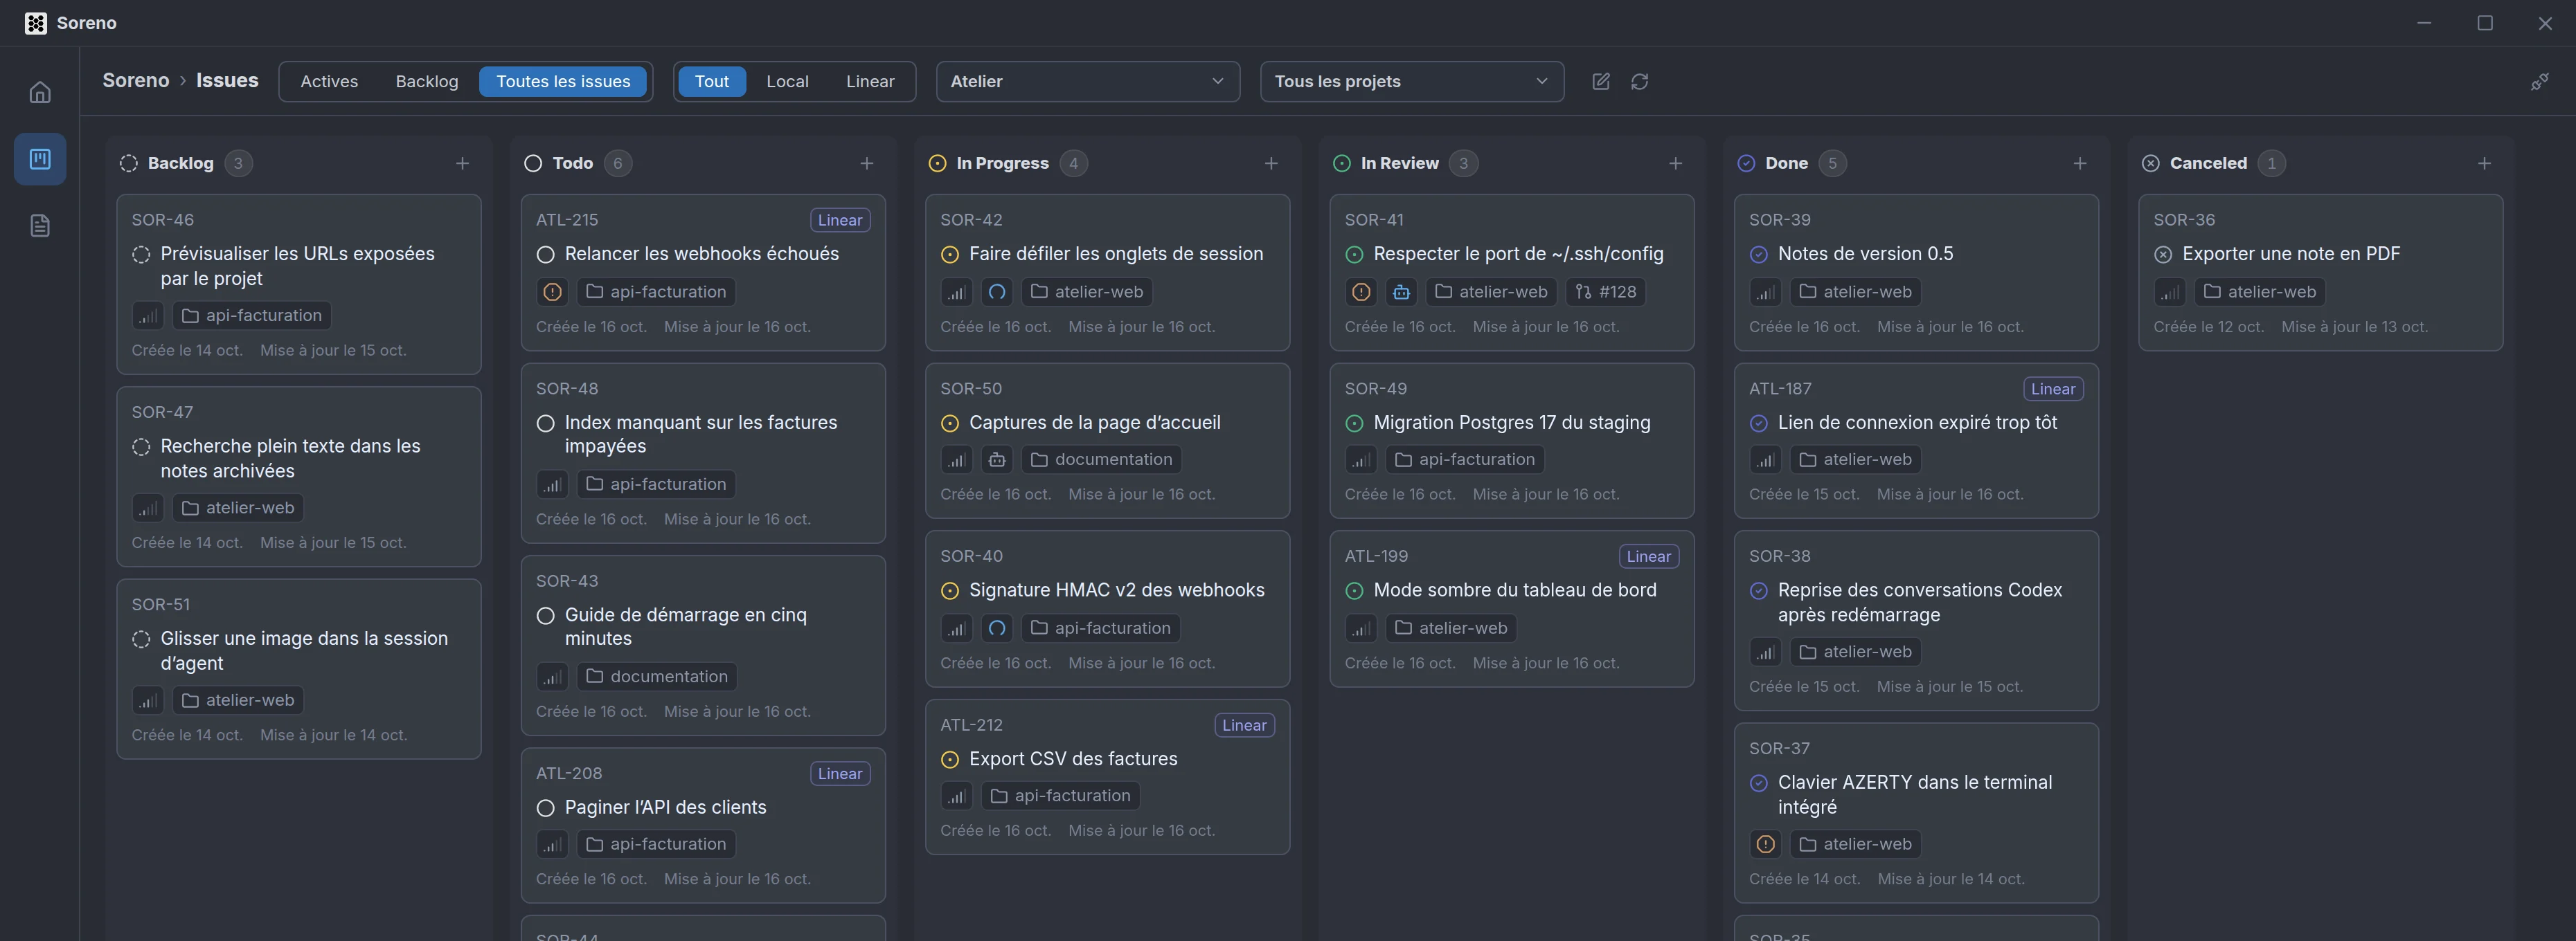Viewport: 2576px width, 941px height.
Task: Open the Export CSV des factures card
Action: [x=1107, y=777]
